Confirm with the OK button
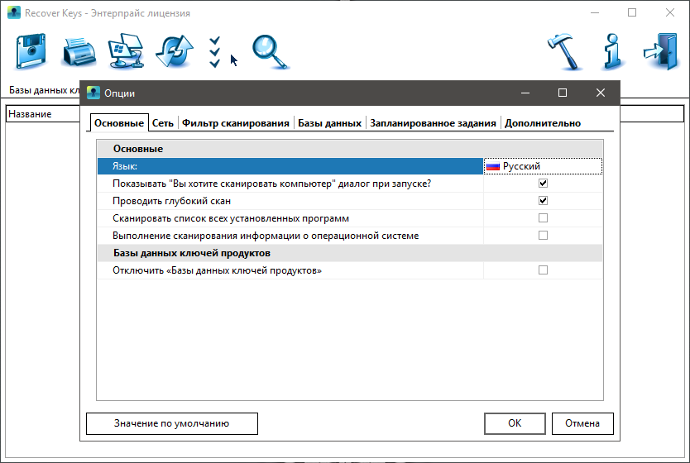Screen dimensions: 690x463 click(x=515, y=423)
